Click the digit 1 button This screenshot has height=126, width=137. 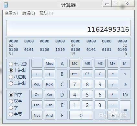coord(75,105)
